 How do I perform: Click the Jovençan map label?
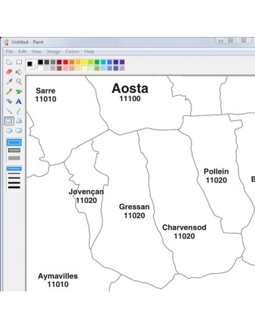click(86, 192)
